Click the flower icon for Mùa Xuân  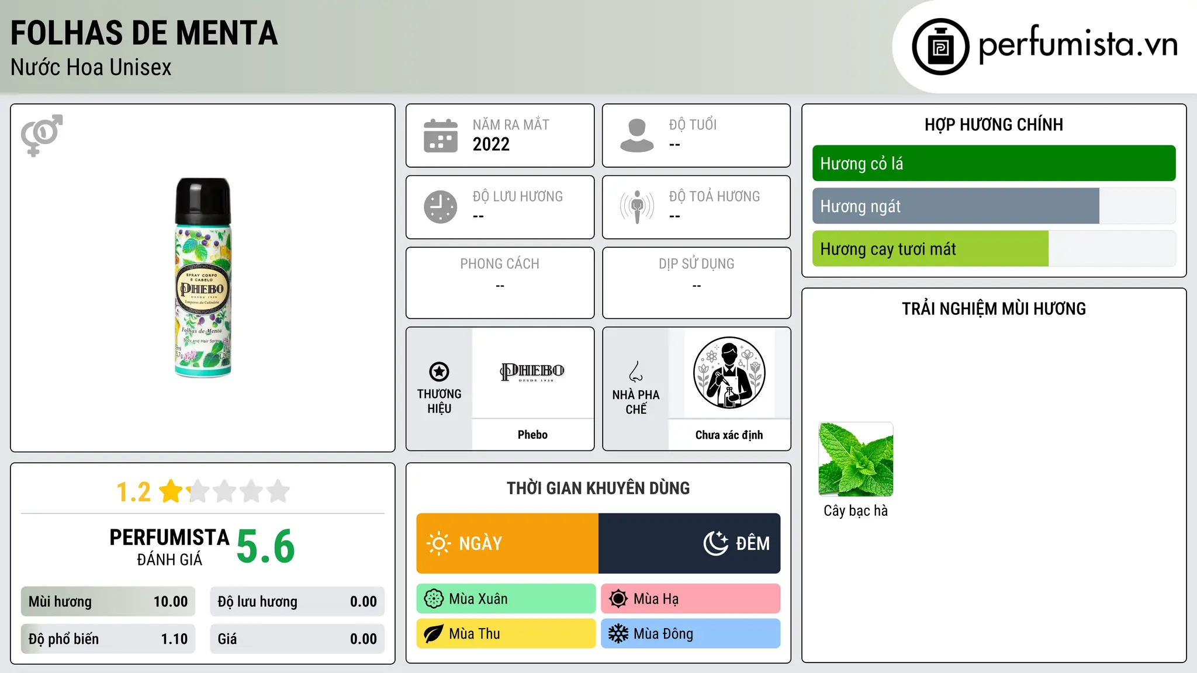coord(434,599)
